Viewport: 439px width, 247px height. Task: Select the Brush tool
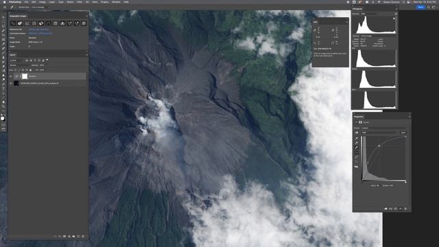(x=3, y=53)
